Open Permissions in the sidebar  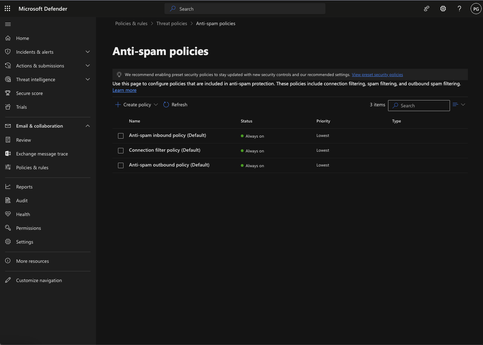[x=29, y=228]
